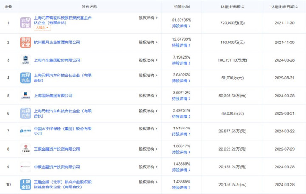Open 持股详情 for the 7.19425% shareholder
This screenshot has height=194, width=306.
(x=181, y=63)
